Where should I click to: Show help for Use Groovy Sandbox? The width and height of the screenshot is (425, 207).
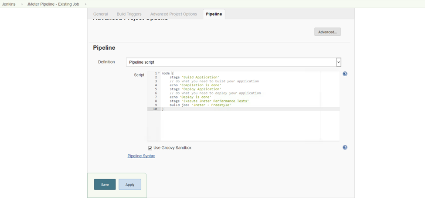(345, 148)
